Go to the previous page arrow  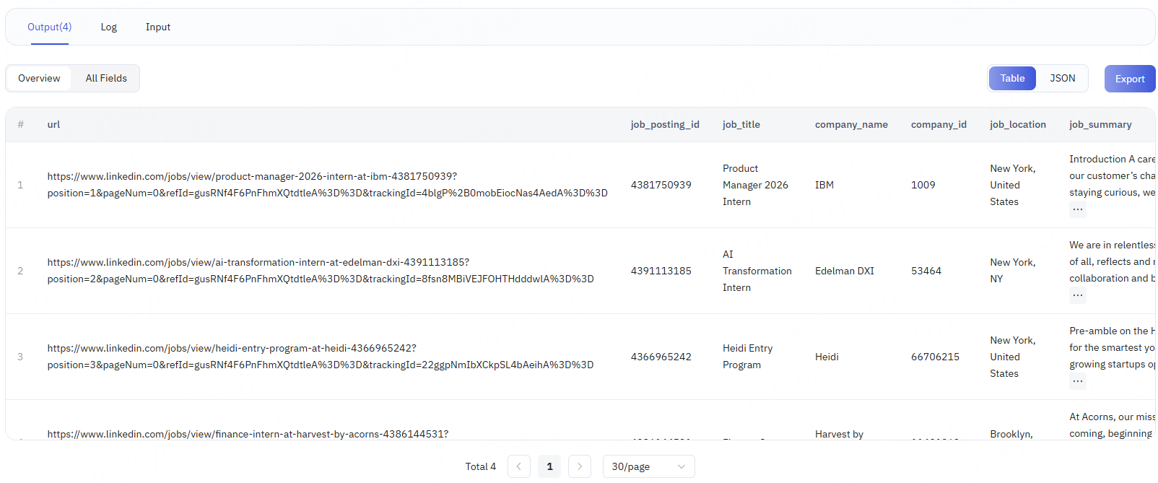click(518, 466)
